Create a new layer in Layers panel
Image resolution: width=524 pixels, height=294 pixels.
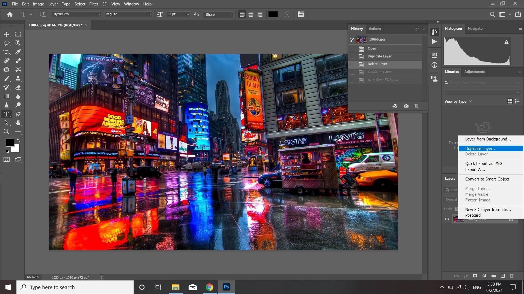click(503, 276)
